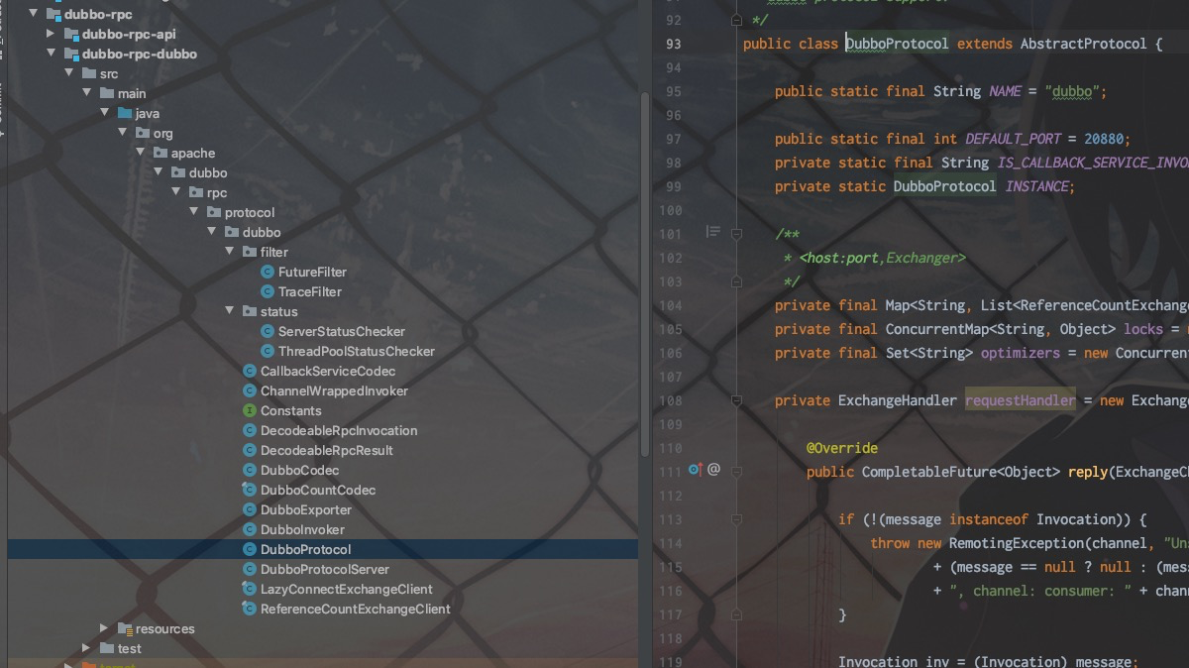Toggle rendered doc comment view on line 101

tap(712, 232)
